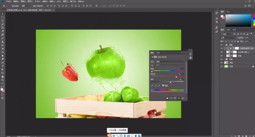This screenshot has width=255, height=137.
Task: Open the Preset dropdown in Properties panel
Action: coord(170,61)
